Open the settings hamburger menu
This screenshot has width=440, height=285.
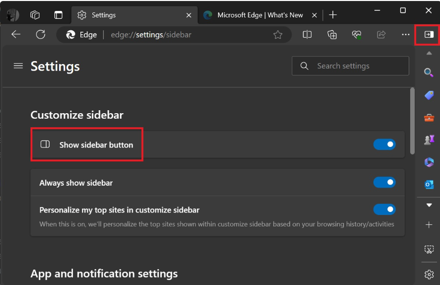click(18, 66)
